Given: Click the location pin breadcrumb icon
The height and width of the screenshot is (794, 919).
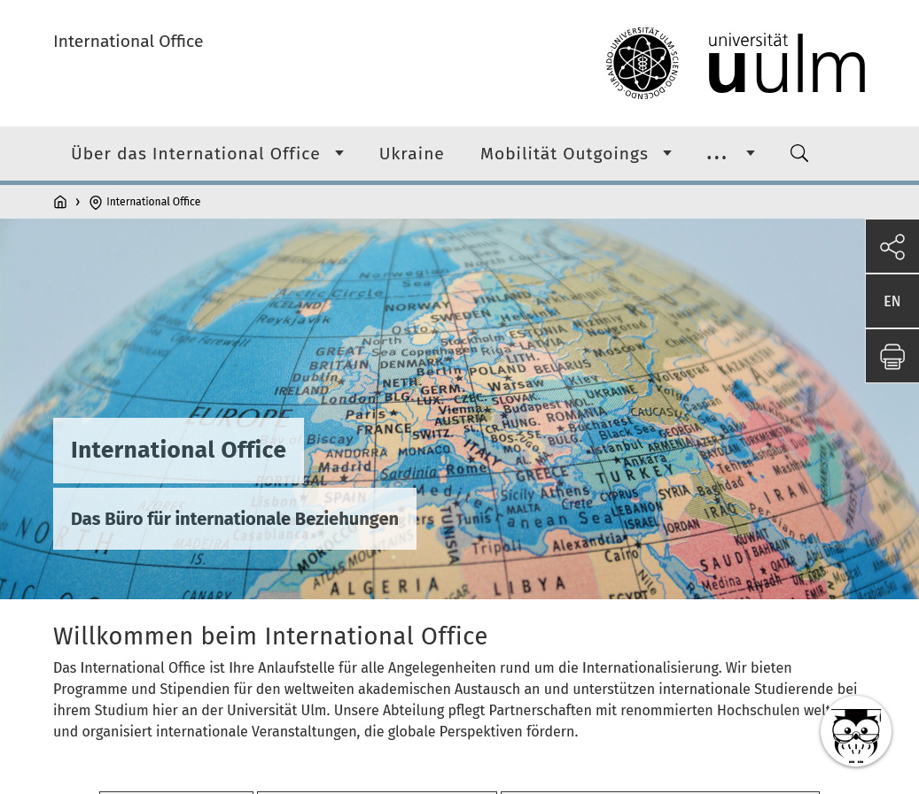Looking at the screenshot, I should coord(96,202).
